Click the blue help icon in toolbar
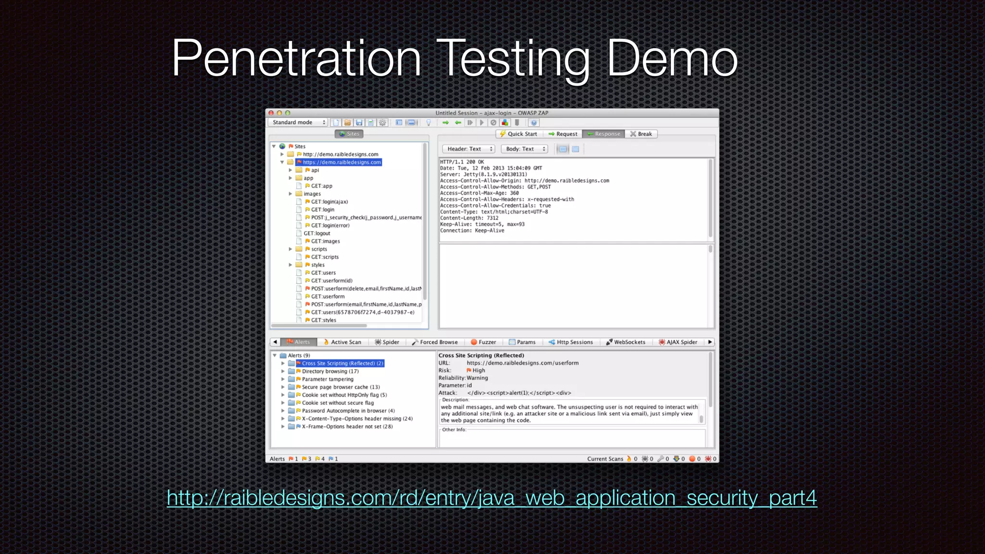Screen dimensions: 985x554 [x=534, y=122]
